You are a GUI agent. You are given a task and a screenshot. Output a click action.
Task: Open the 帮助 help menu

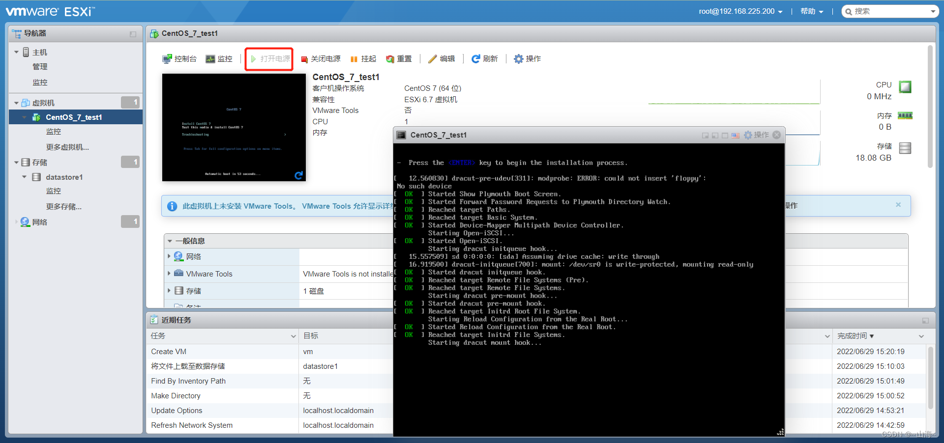coord(812,11)
